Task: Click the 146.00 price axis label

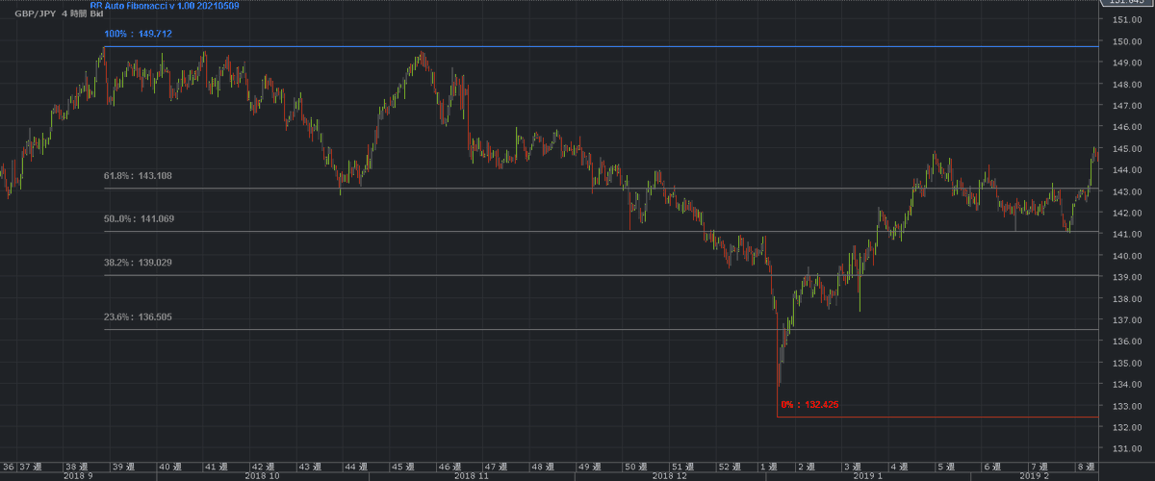Action: [x=1125, y=127]
